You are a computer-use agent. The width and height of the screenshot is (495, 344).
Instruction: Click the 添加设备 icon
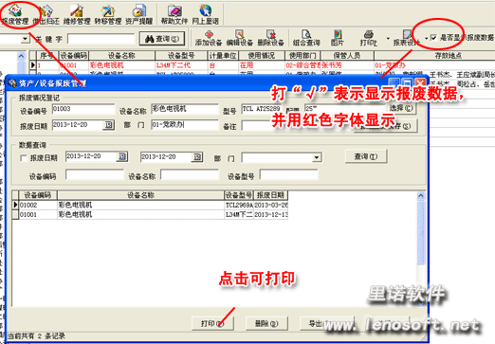(209, 38)
